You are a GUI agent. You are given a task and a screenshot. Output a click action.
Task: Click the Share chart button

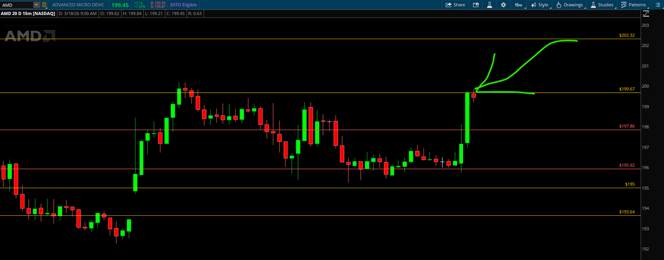click(456, 4)
